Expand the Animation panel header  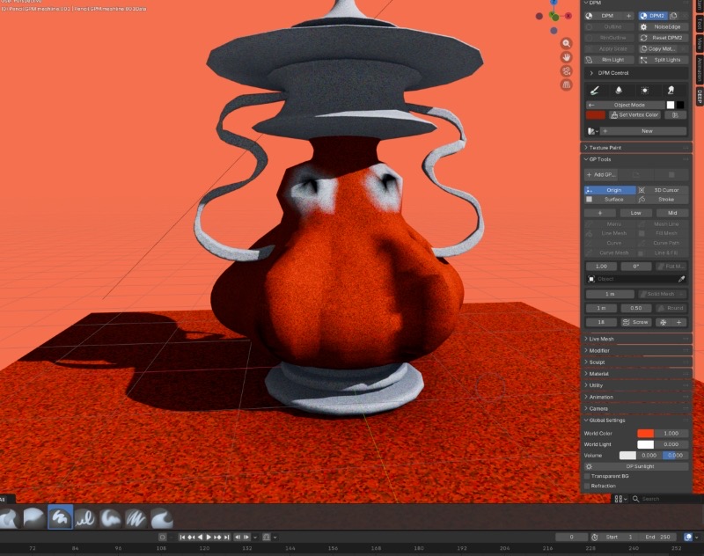point(635,397)
